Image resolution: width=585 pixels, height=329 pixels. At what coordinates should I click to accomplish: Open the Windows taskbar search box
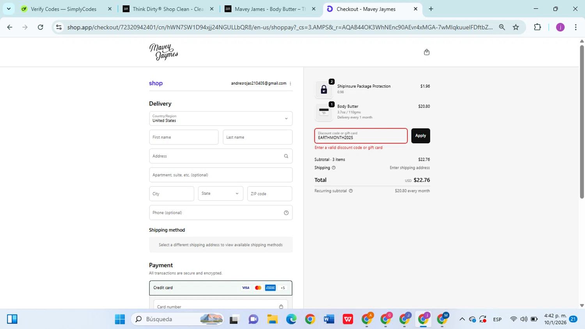click(x=177, y=319)
